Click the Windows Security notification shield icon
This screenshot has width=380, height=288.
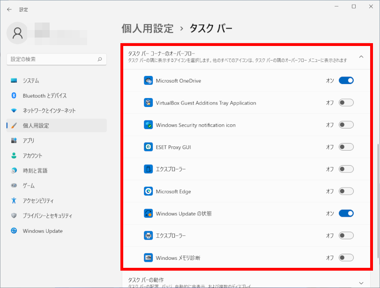(x=149, y=125)
